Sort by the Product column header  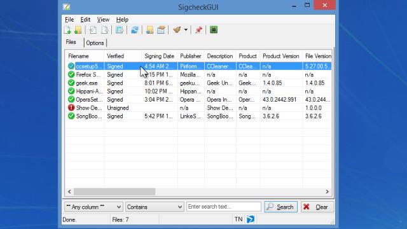click(x=248, y=56)
